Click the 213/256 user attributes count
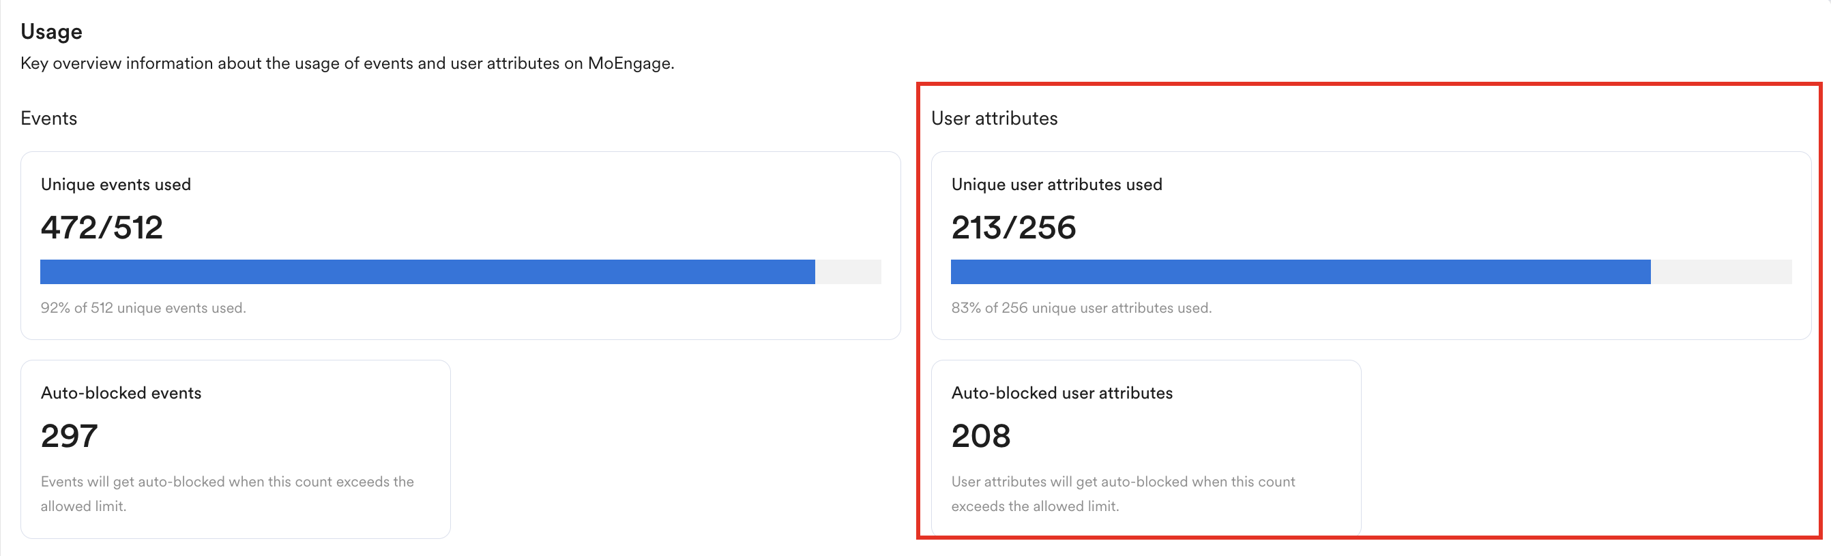 tap(1013, 228)
